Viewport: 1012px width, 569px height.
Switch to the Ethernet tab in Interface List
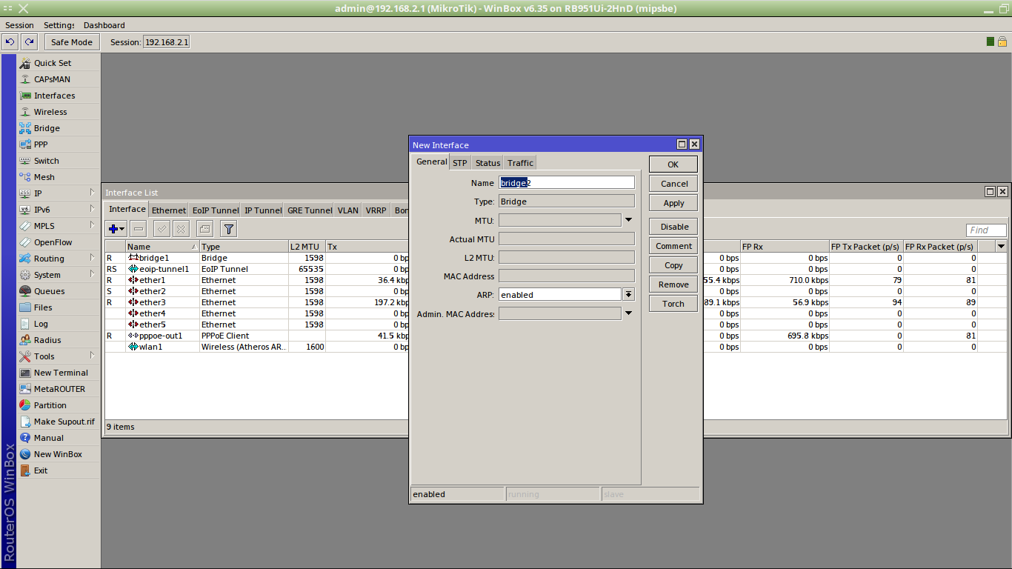click(169, 210)
